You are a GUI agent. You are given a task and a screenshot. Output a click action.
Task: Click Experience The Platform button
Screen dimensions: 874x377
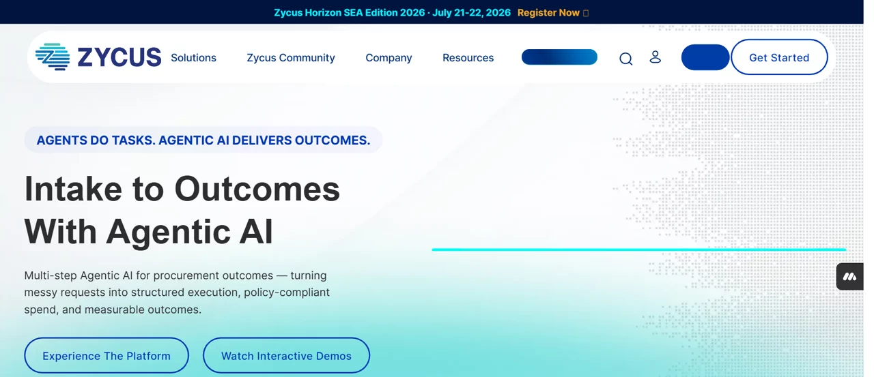107,355
